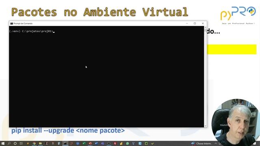Click 'pip install --upgrade <nome pacote>' text
Screen dimensions: 260x146
click(x=68, y=131)
